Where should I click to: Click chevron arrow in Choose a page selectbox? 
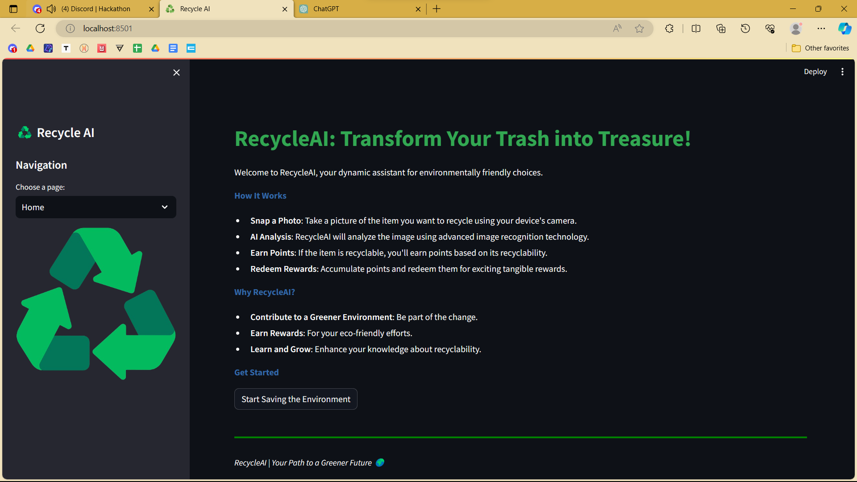165,207
